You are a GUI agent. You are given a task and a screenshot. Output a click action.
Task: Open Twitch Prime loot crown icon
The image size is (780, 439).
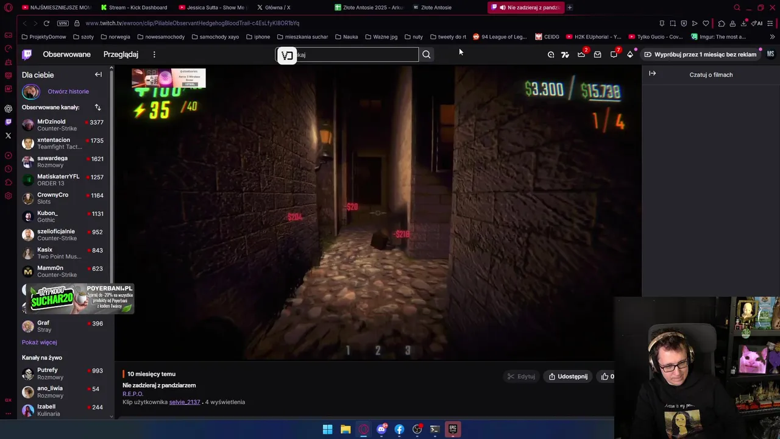581,54
